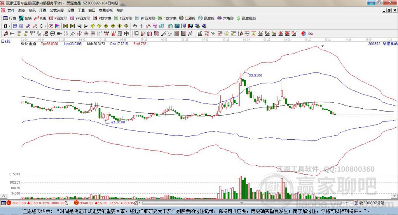Click the 33.5100 high price label

[255, 75]
